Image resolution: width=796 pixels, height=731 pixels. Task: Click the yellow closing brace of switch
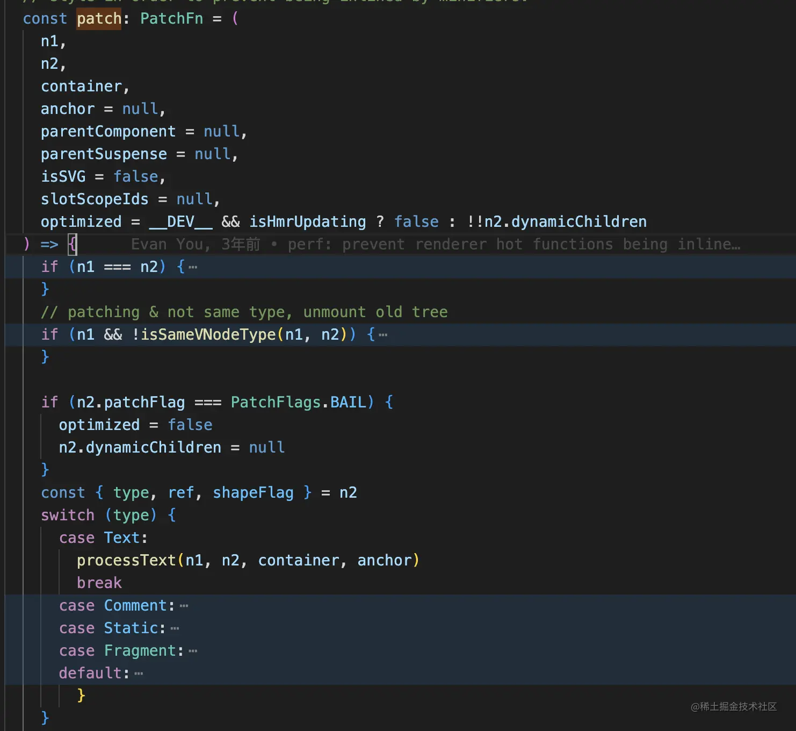click(x=81, y=696)
